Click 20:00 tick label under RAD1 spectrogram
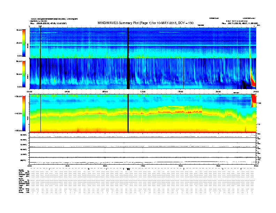 (x=218, y=92)
